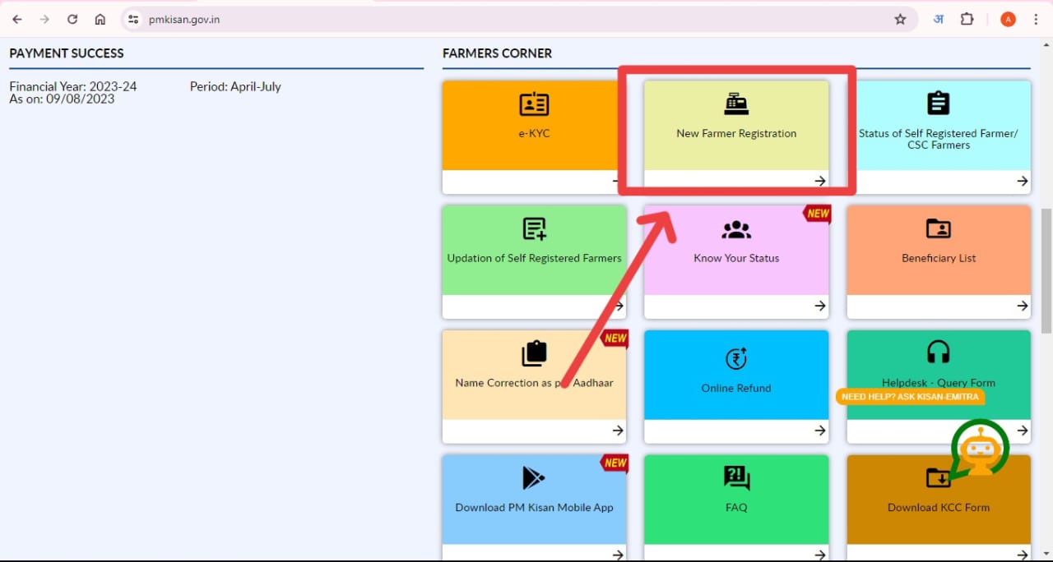Click the arrow under Know Your Status
Image resolution: width=1053 pixels, height=562 pixels.
point(819,306)
